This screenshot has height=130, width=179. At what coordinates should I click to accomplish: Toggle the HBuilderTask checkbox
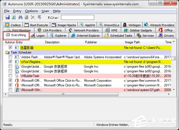(10, 76)
